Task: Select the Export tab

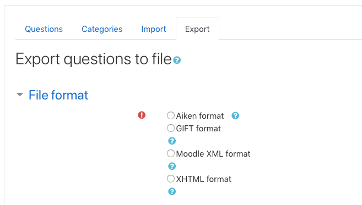Action: click(197, 29)
